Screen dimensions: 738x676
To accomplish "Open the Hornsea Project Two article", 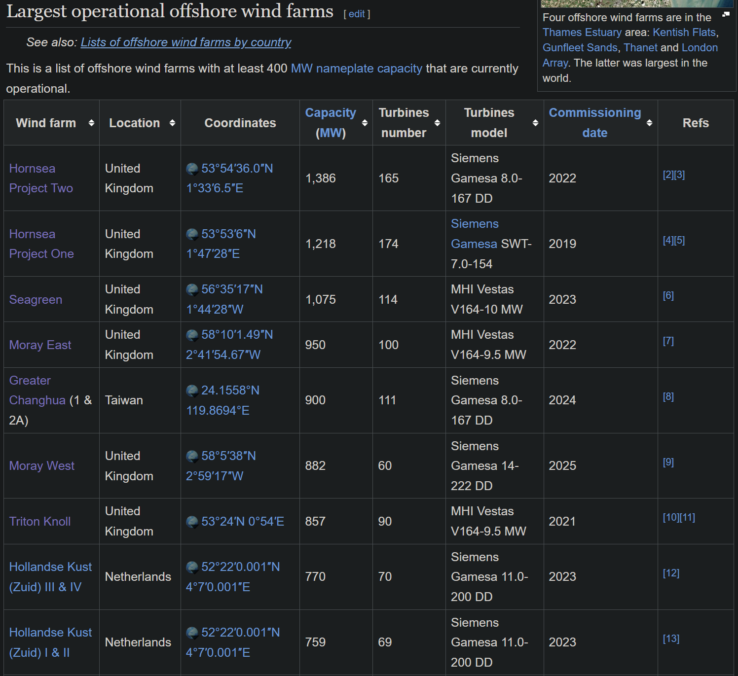I will point(41,178).
